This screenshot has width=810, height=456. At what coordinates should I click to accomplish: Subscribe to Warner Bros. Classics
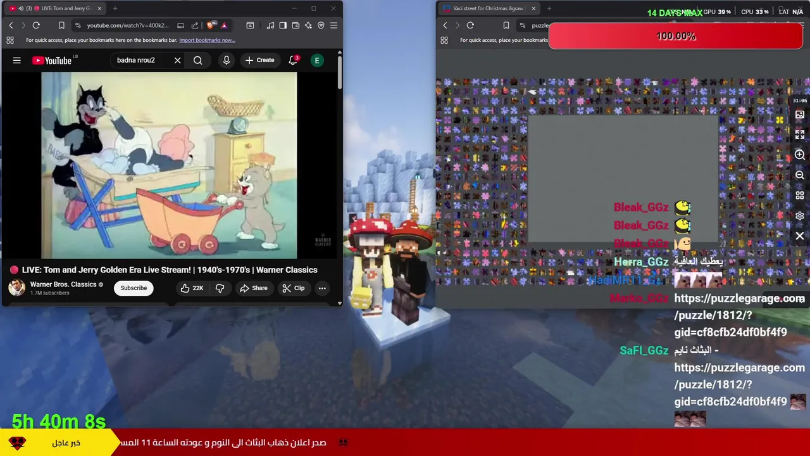[134, 288]
